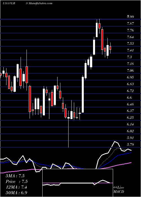141x197 pixels.
Task: Click the 7.41 price axis label
Action: 130,50
